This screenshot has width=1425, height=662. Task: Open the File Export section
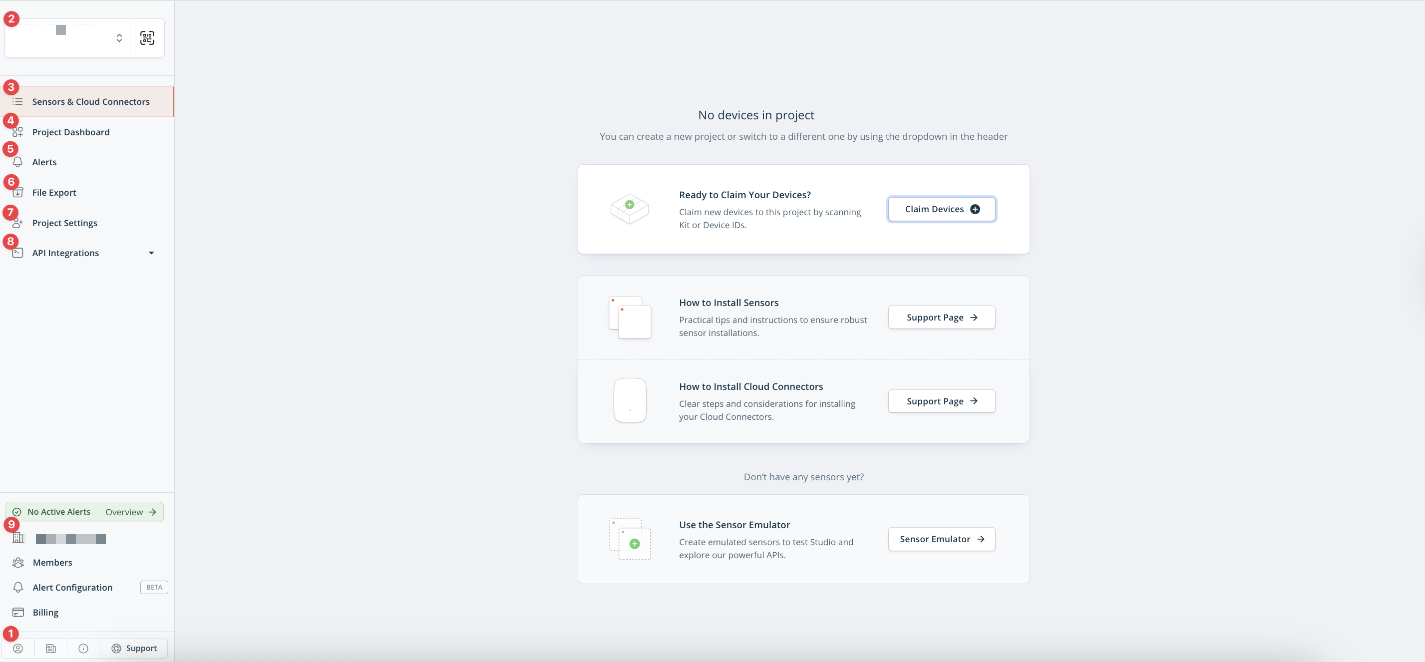tap(54, 193)
